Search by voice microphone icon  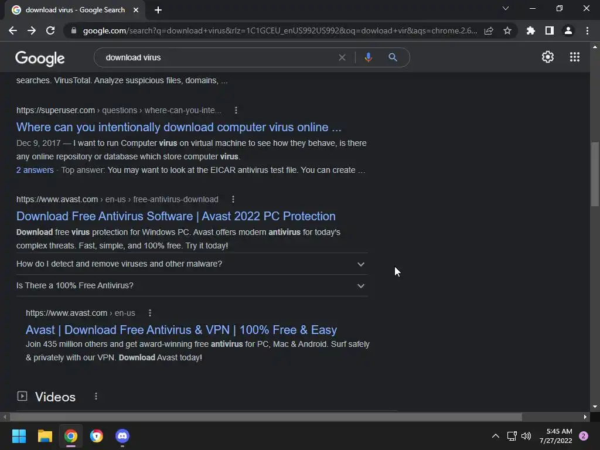click(368, 57)
